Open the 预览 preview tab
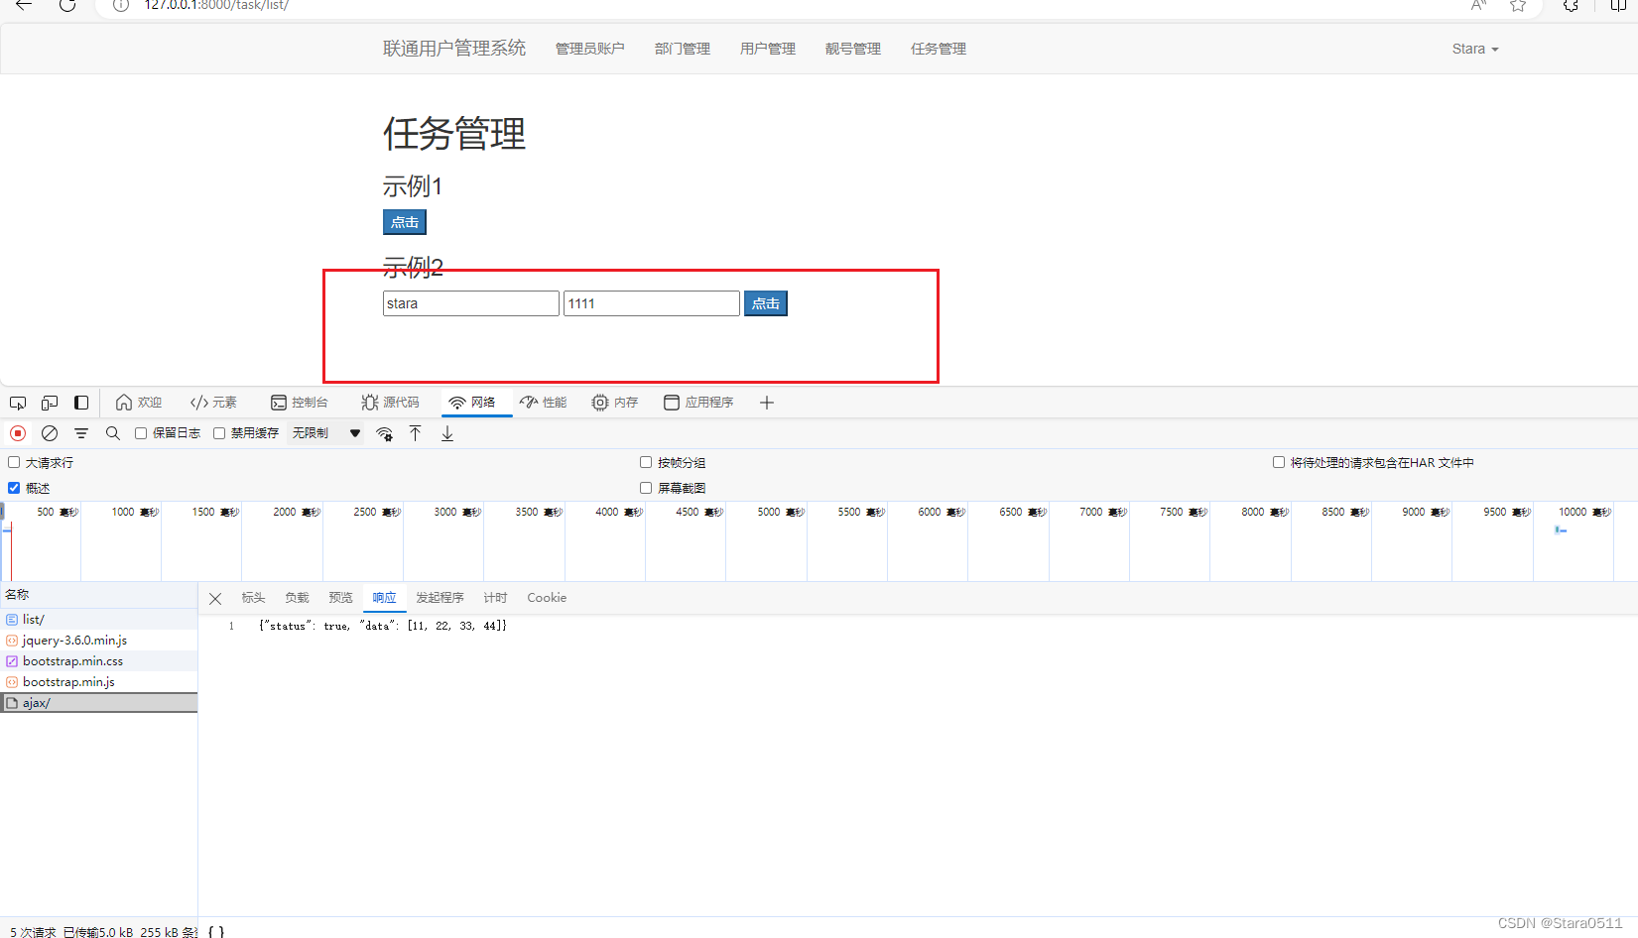The image size is (1638, 938). 340,598
